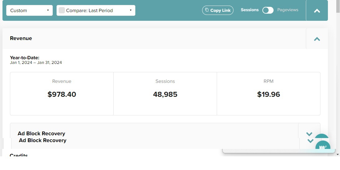Click the Sessions 48,985 card

pyautogui.click(x=165, y=94)
